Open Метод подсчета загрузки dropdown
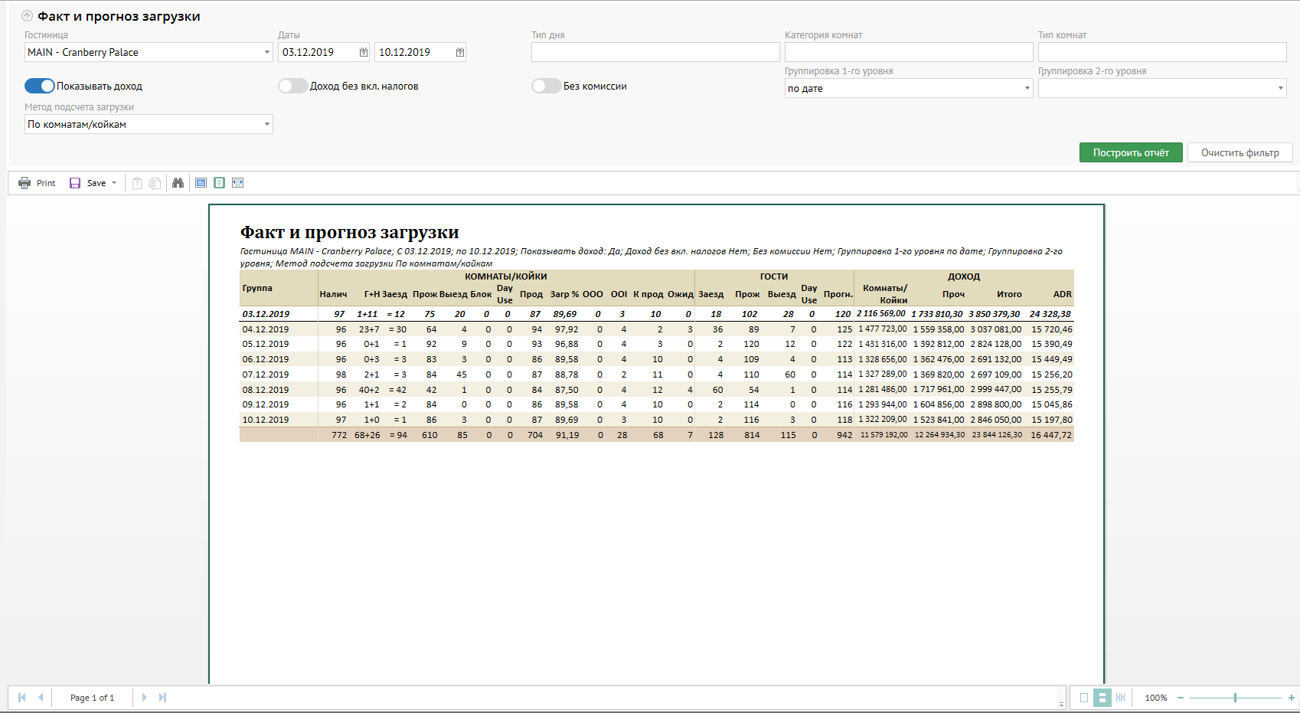 (266, 124)
